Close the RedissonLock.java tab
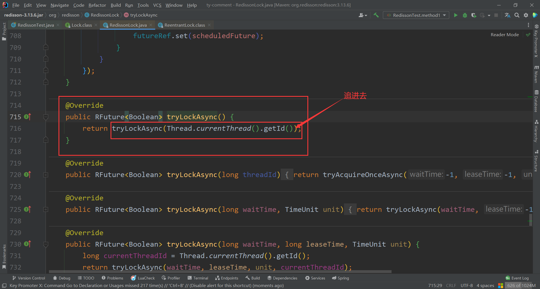 point(151,25)
